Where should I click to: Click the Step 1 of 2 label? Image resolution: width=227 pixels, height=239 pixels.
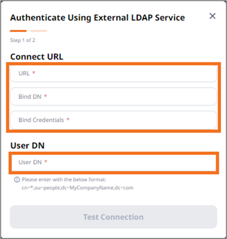coord(23,40)
